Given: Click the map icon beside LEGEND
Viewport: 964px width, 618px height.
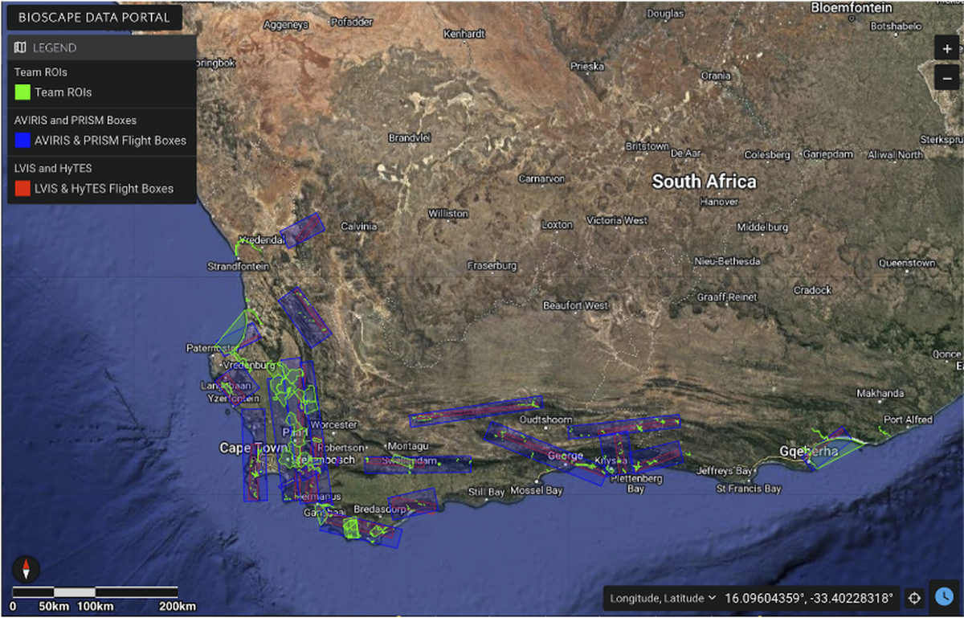Looking at the screenshot, I should pyautogui.click(x=20, y=48).
